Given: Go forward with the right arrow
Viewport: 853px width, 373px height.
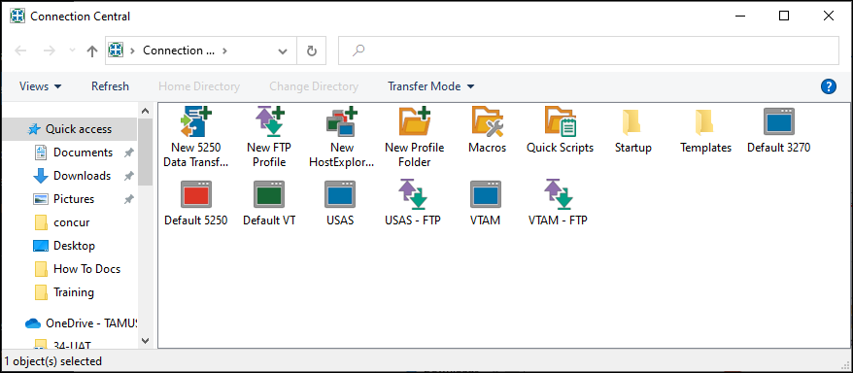Looking at the screenshot, I should (49, 51).
